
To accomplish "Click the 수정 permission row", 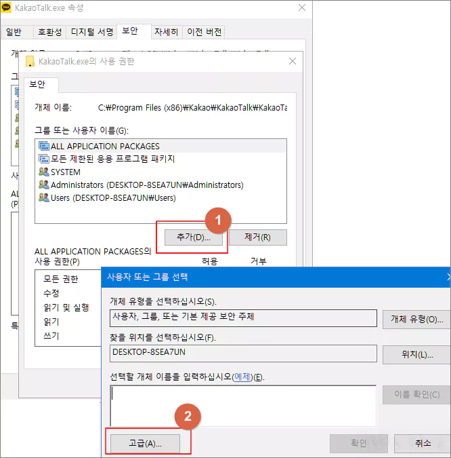I will (51, 293).
